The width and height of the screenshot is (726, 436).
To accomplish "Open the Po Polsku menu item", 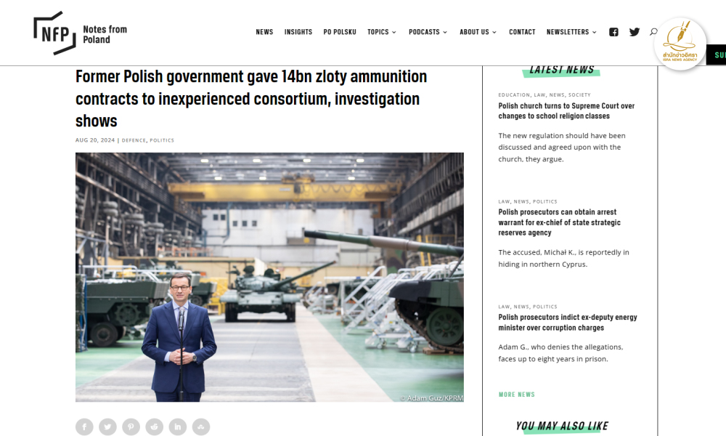I will tap(340, 32).
